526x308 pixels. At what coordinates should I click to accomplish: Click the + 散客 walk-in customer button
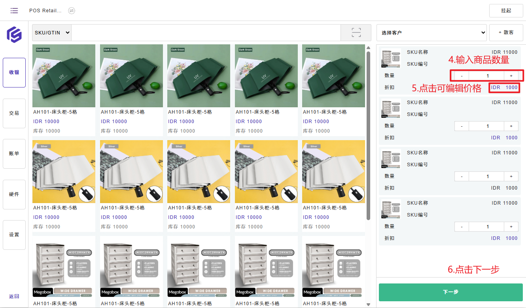[506, 32]
